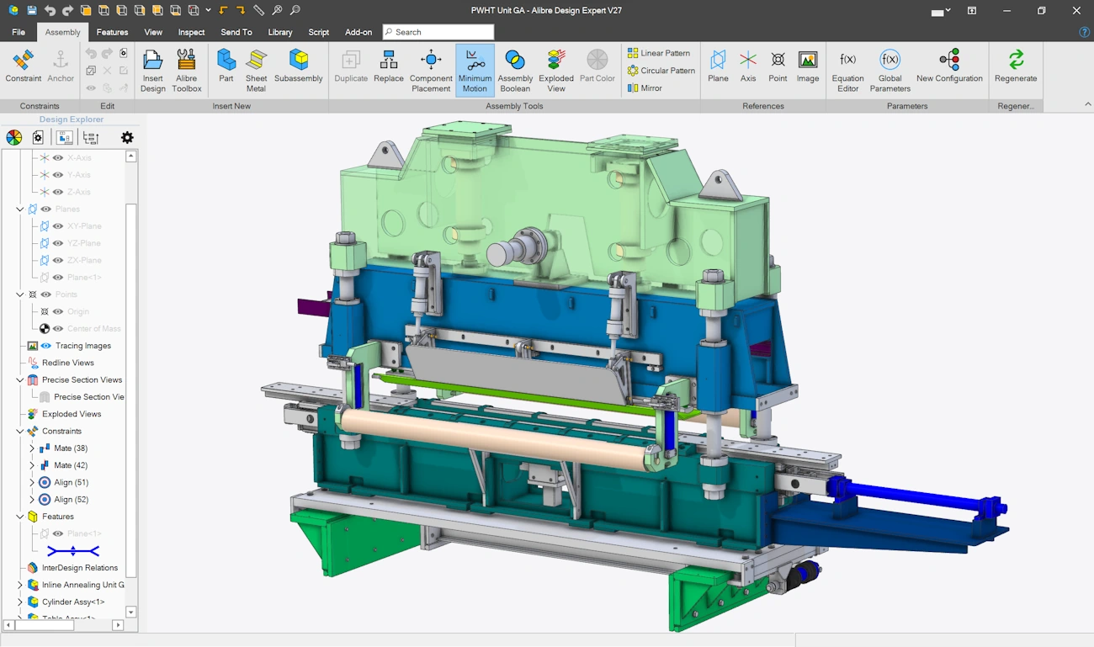1094x647 pixels.
Task: Open the Add-on tab
Action: click(358, 32)
